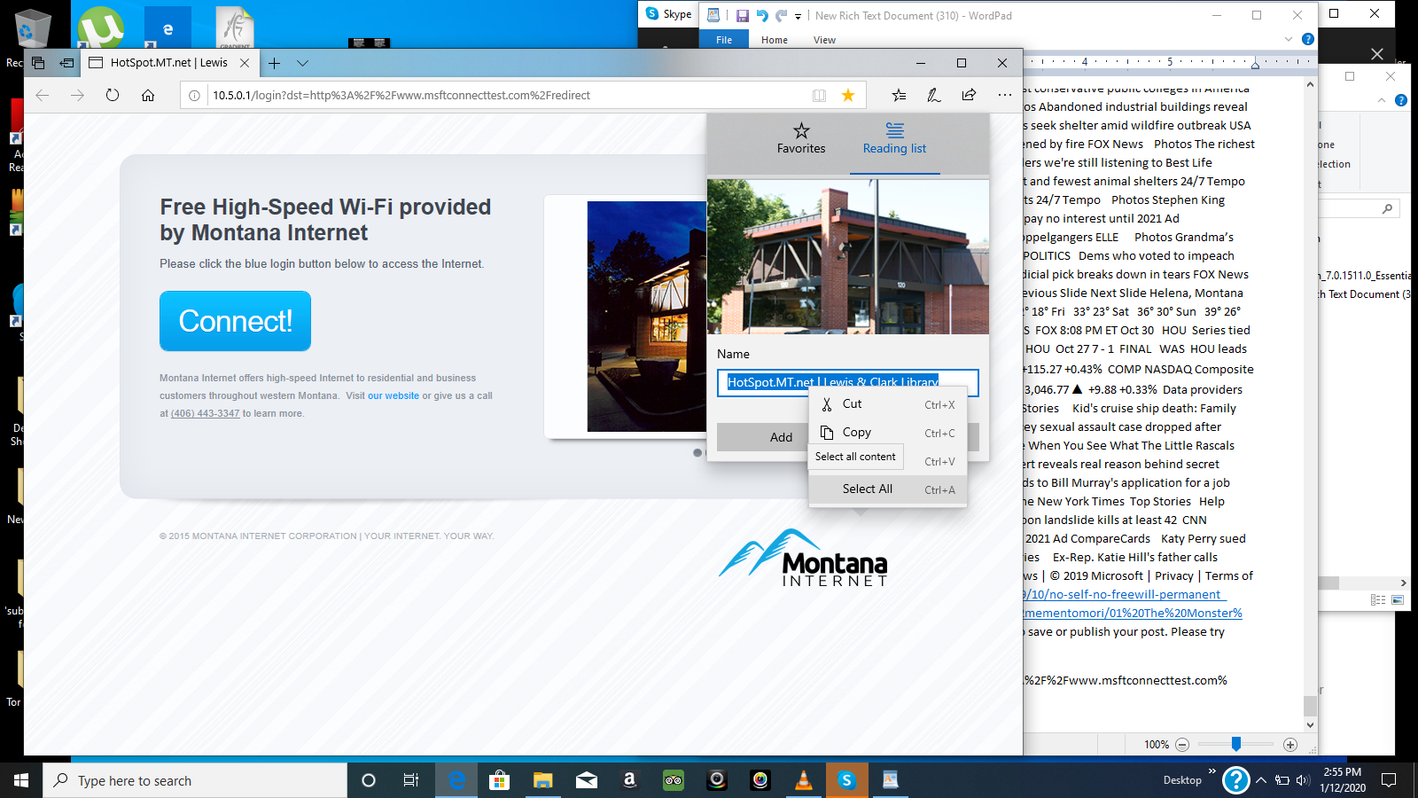Click the taskbar search box
The image size is (1418, 798).
195,780
